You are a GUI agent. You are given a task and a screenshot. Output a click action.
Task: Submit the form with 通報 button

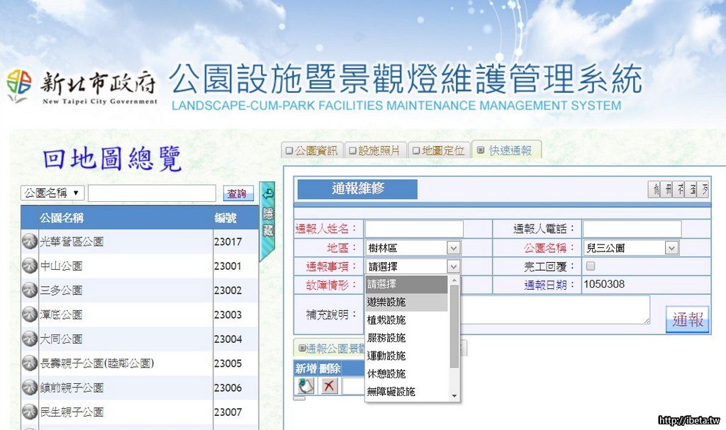coord(687,319)
